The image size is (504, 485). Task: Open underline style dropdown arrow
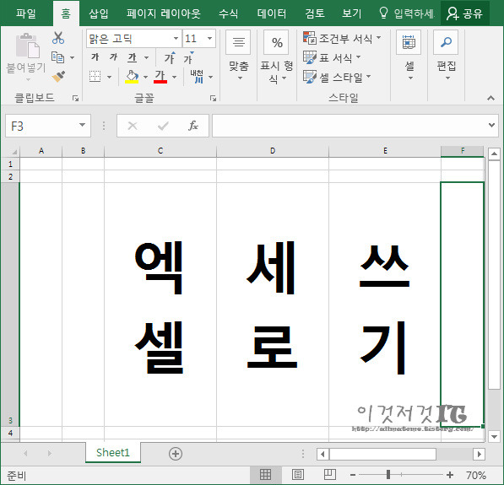(x=146, y=58)
